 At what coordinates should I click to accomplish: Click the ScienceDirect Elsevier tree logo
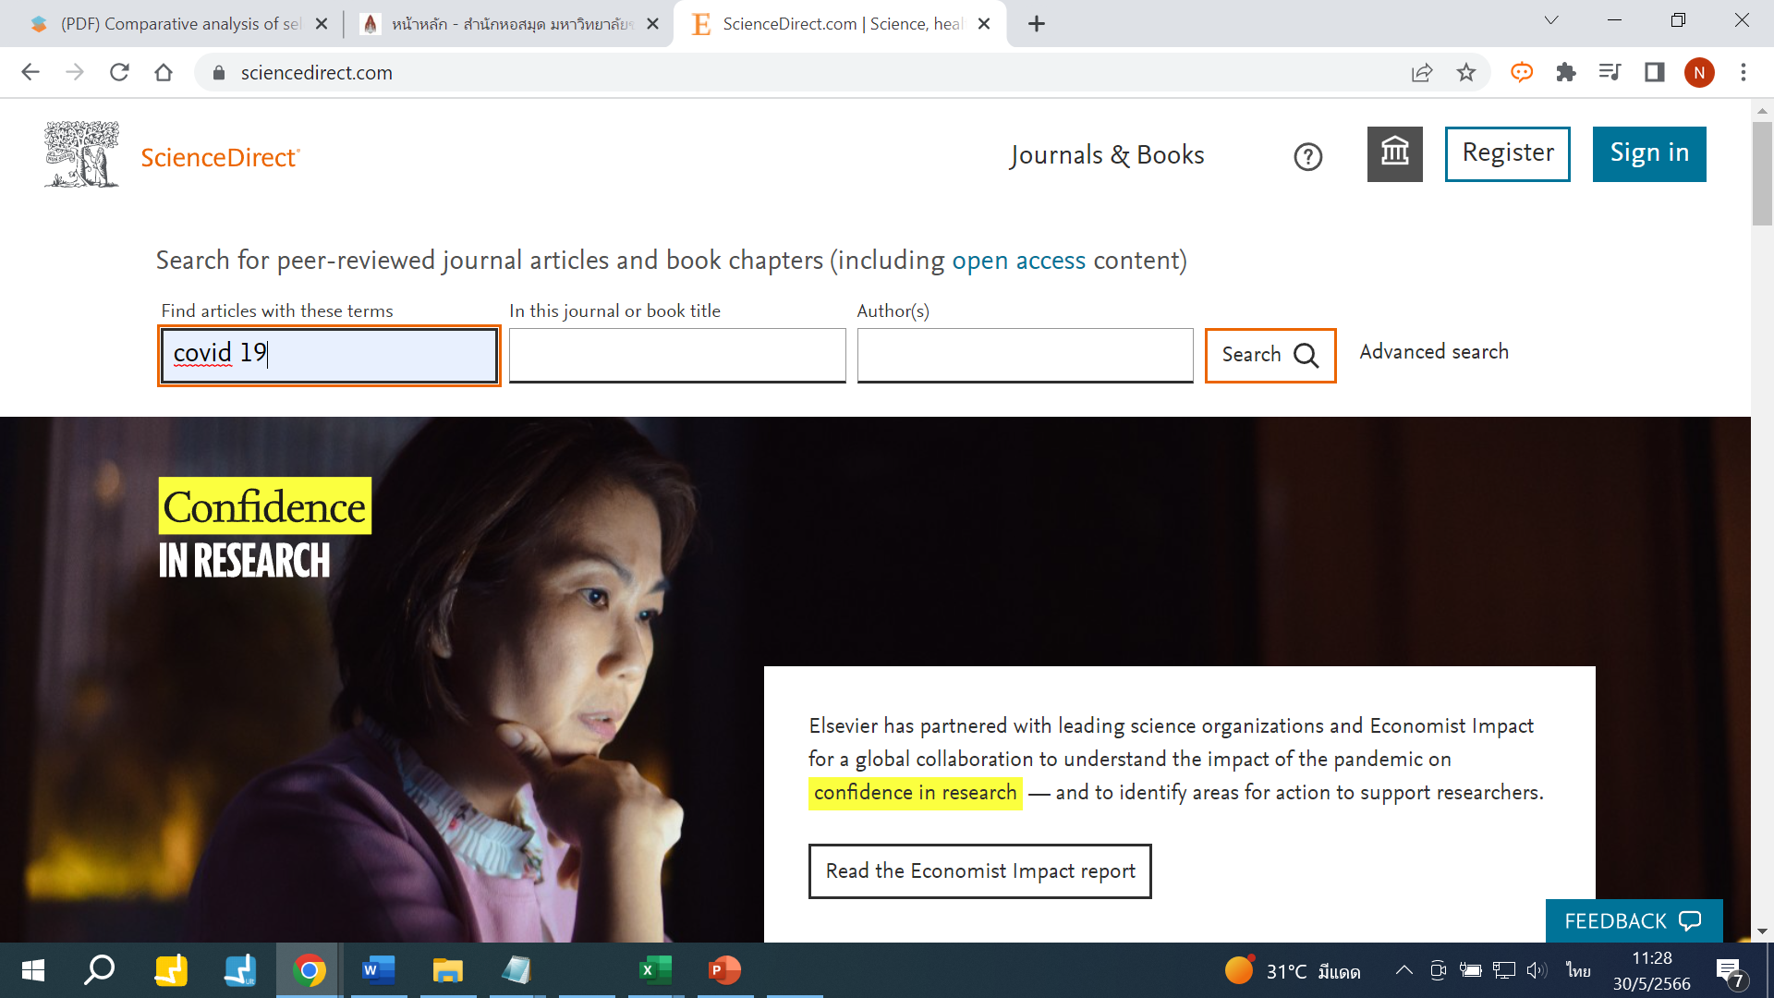tap(81, 154)
